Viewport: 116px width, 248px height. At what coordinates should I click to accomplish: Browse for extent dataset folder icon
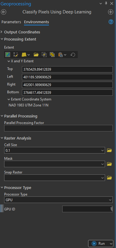click(36, 55)
